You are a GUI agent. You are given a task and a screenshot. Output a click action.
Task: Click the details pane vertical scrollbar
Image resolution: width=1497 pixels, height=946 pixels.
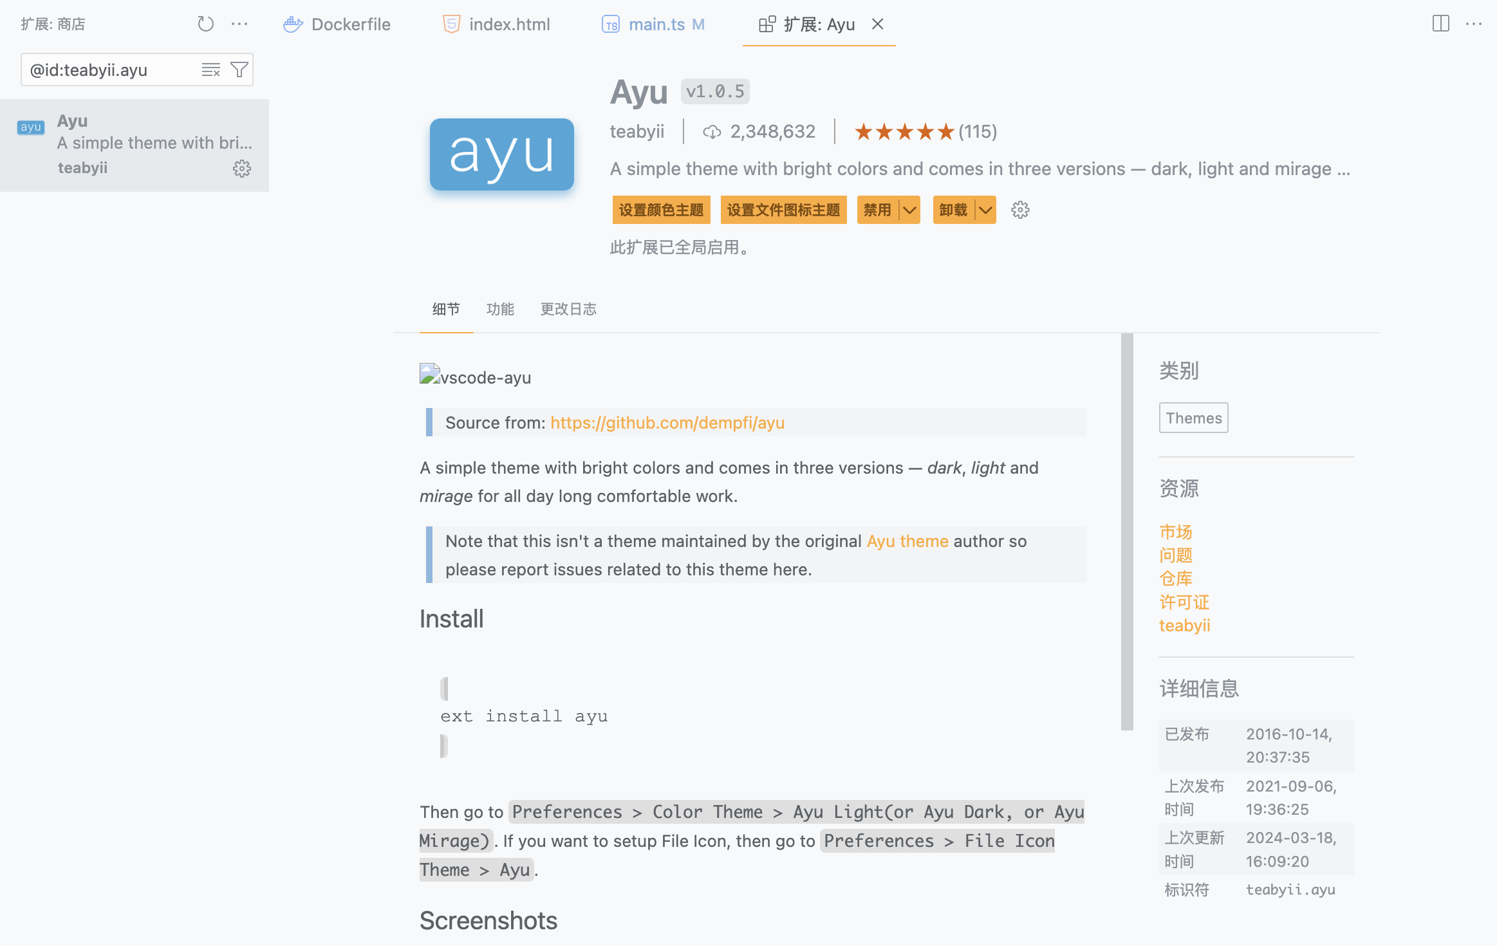pos(1126,532)
